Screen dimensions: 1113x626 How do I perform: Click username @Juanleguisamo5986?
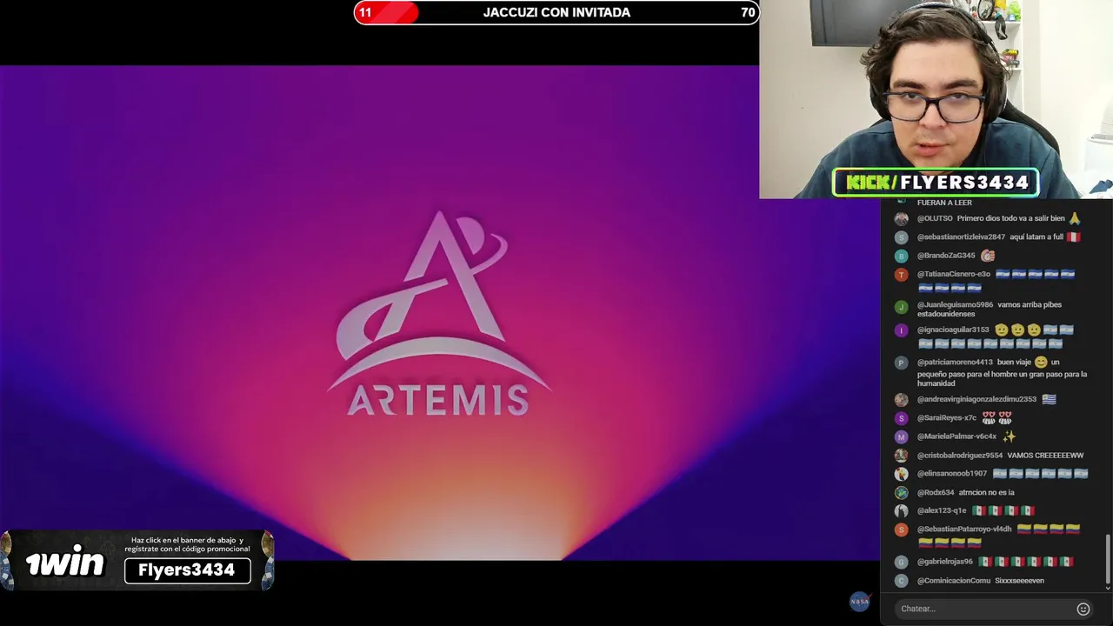click(x=955, y=305)
